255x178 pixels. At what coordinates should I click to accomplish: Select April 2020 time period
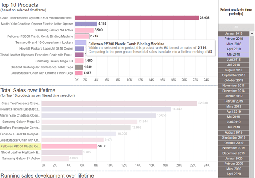[236, 174]
